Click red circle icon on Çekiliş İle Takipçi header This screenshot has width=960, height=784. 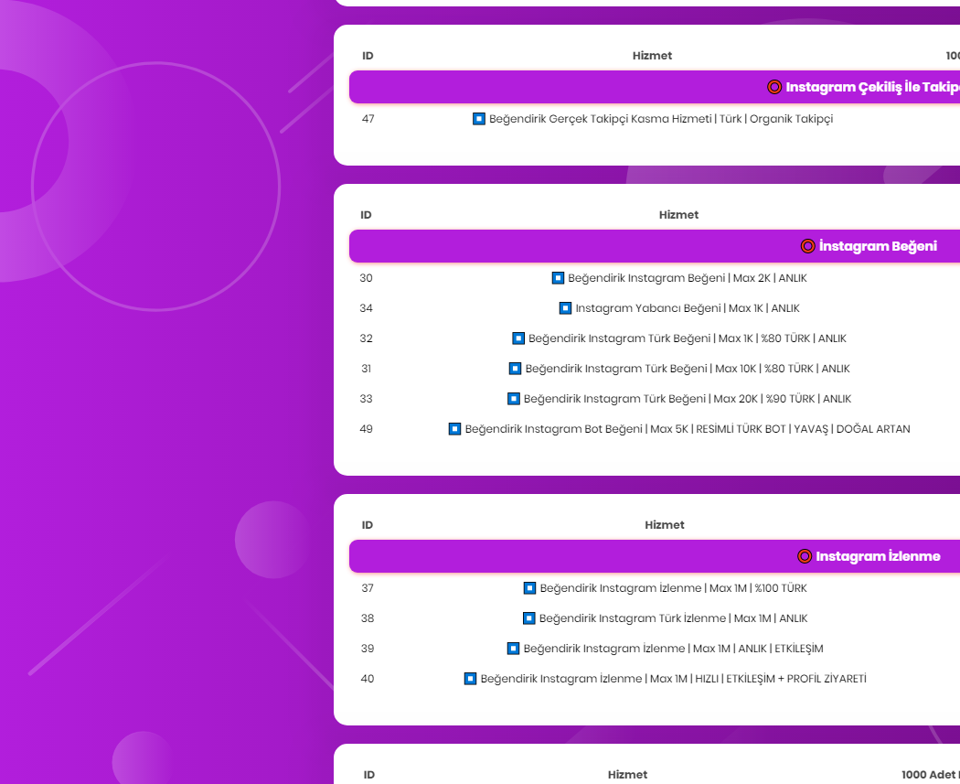tap(774, 87)
